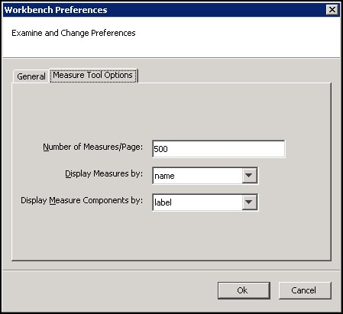This screenshot has width=343, height=314.
Task: Open the Display Measure Components by dropdown arrow
Action: click(x=249, y=202)
